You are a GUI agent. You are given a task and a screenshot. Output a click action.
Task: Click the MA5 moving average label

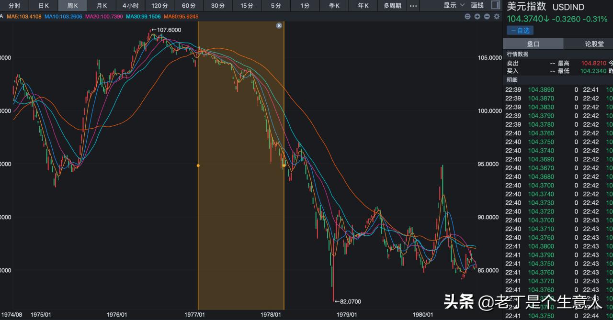(24, 16)
